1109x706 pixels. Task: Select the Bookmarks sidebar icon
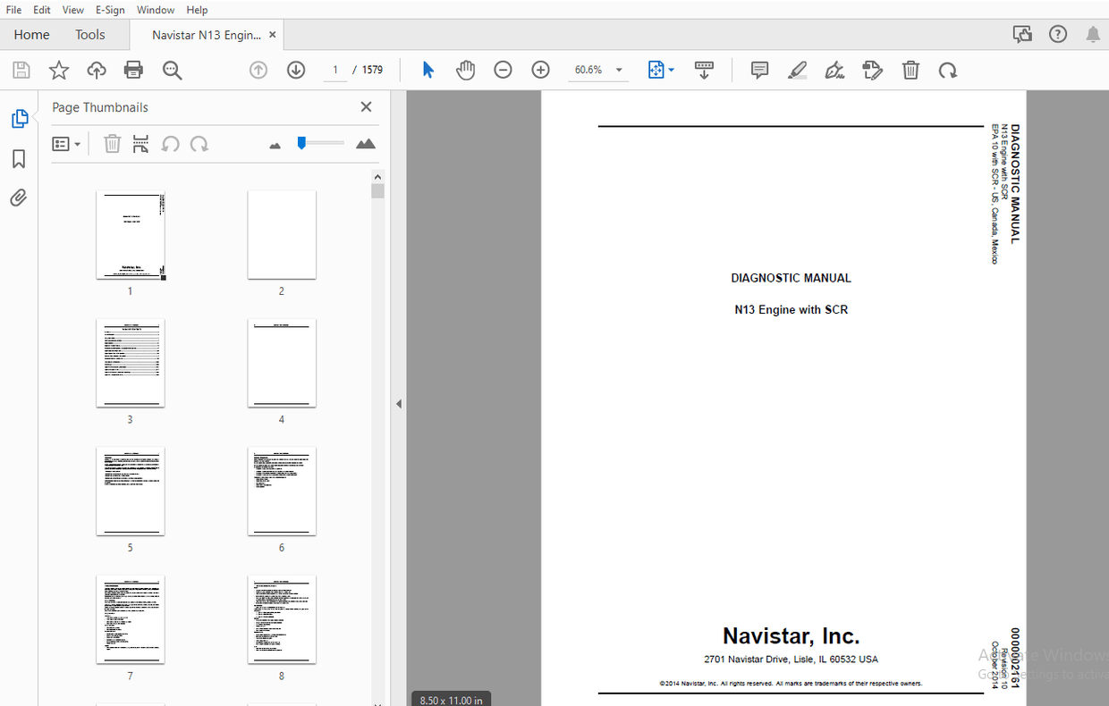pyautogui.click(x=19, y=158)
